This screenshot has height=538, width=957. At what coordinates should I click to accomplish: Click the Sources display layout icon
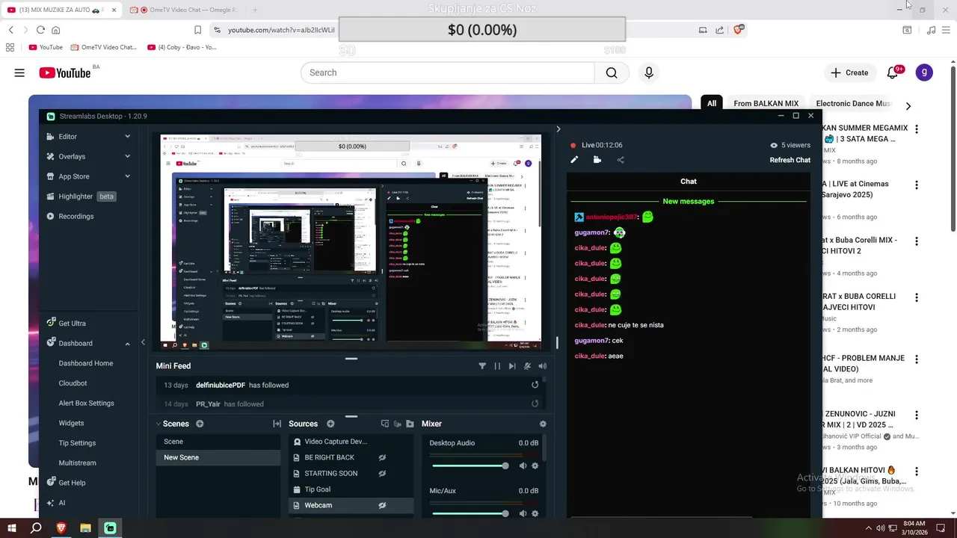tap(385, 424)
